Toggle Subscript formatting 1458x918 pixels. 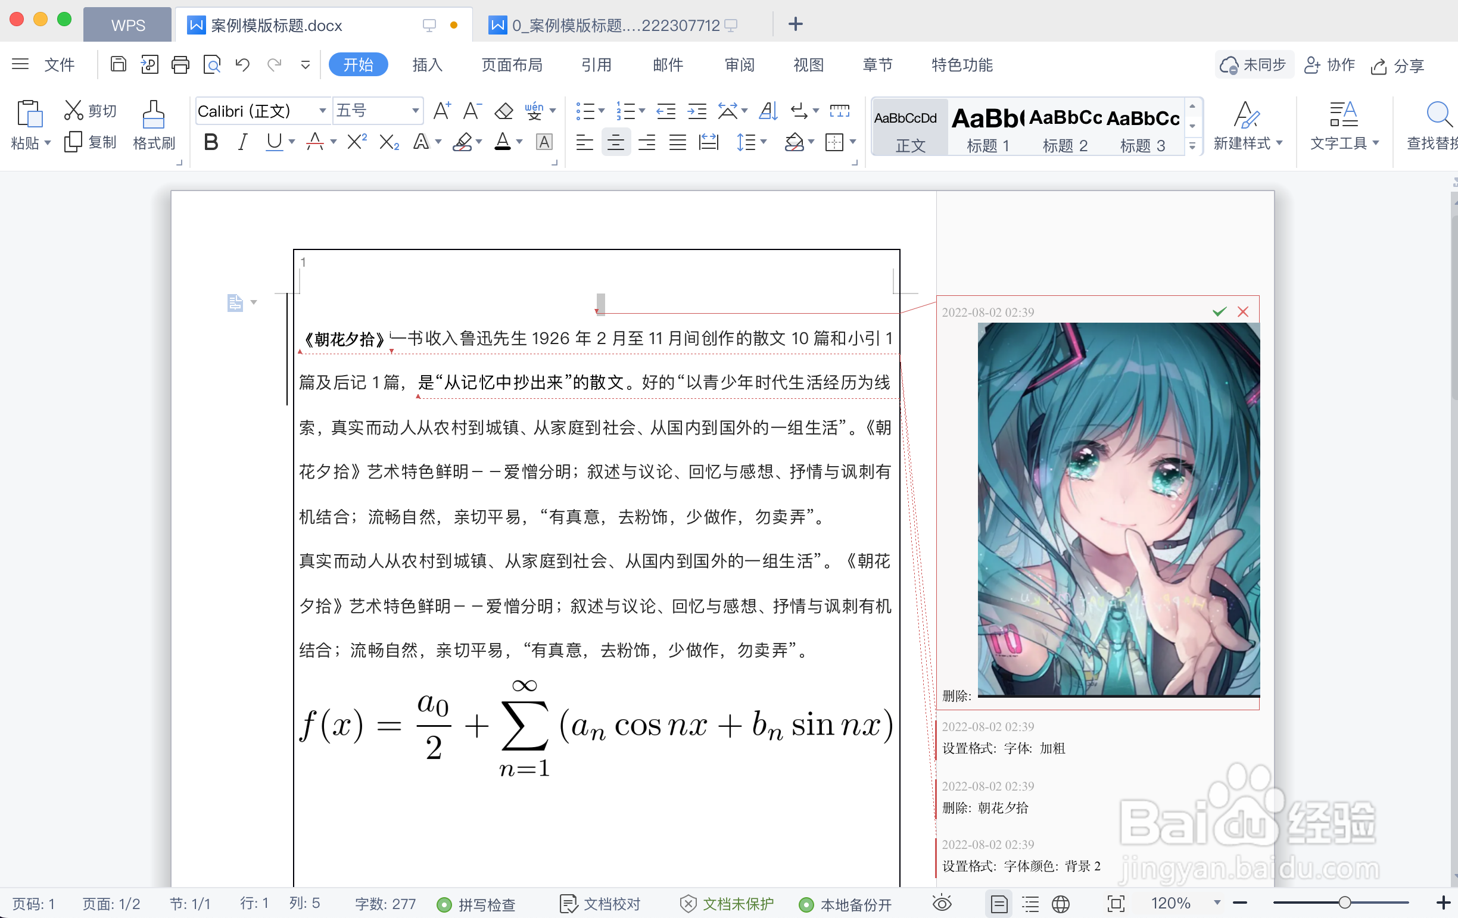[x=389, y=143]
